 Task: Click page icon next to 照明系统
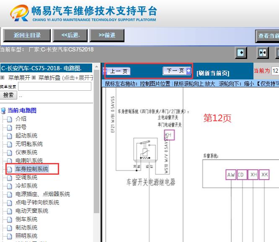pyautogui.click(x=10, y=236)
